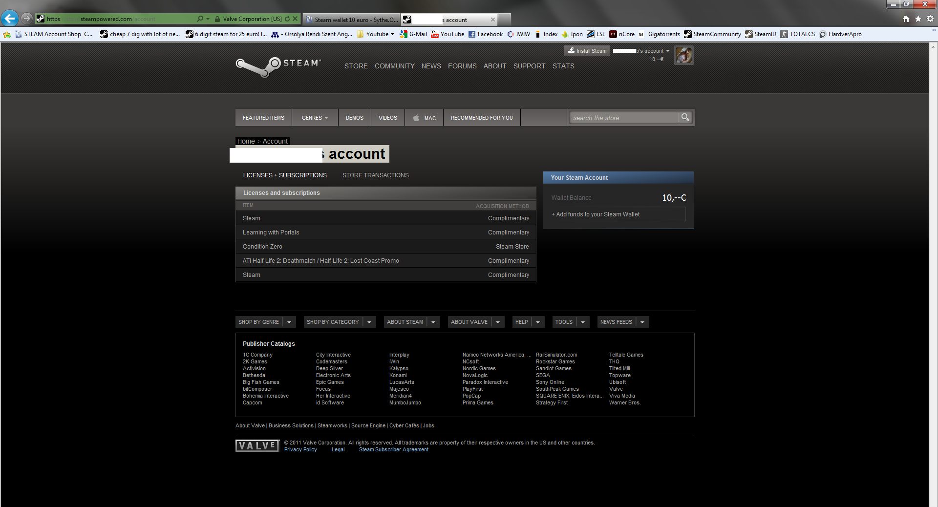Open the STATS menu item

[x=563, y=66]
